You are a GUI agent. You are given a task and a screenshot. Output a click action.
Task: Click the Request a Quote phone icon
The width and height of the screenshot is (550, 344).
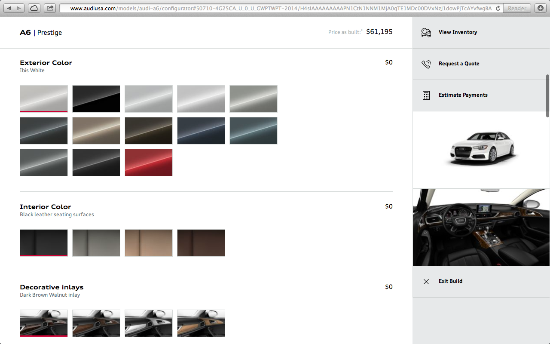coord(426,64)
